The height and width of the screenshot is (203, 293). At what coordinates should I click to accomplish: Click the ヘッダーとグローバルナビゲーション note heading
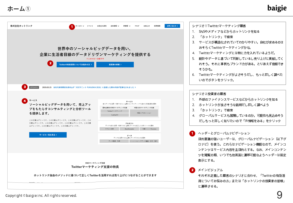point(224,133)
